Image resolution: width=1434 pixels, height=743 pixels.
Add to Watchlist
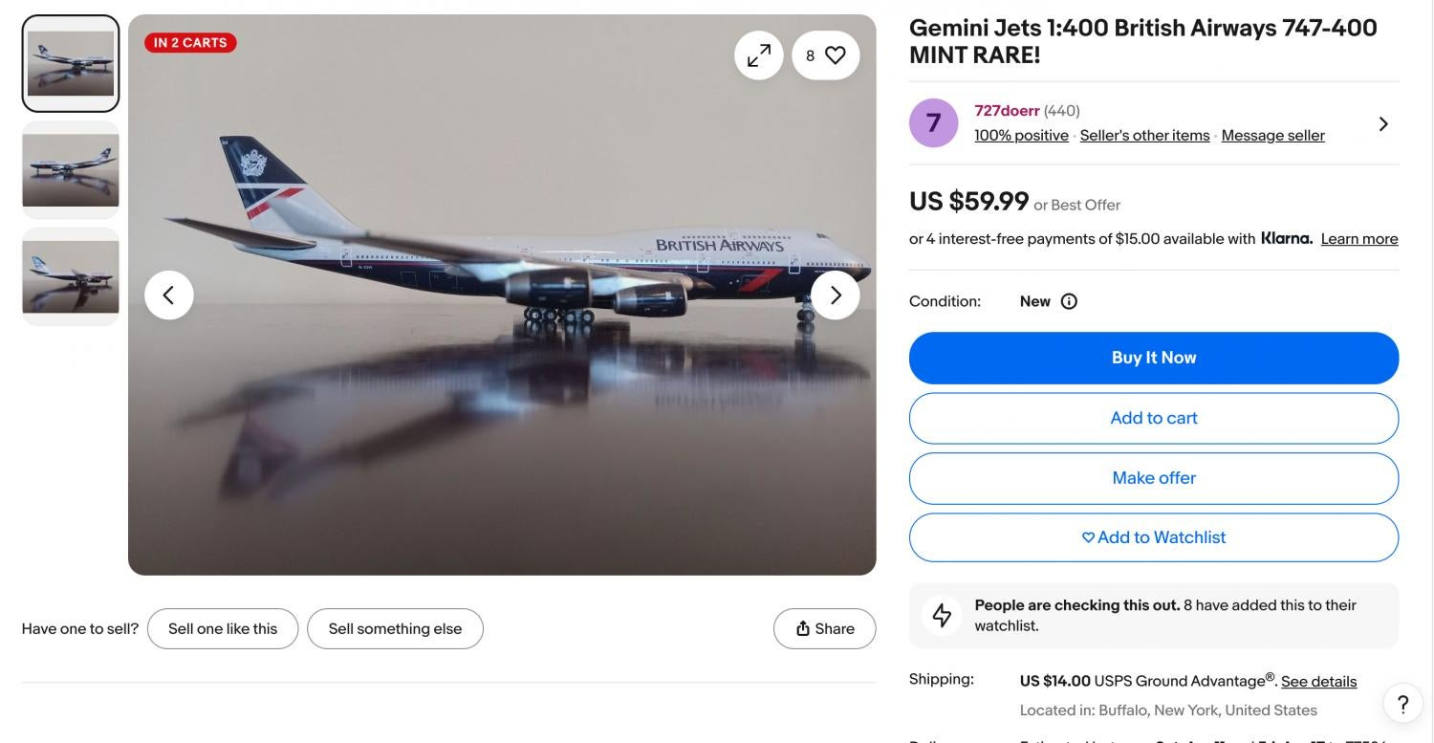[1153, 537]
